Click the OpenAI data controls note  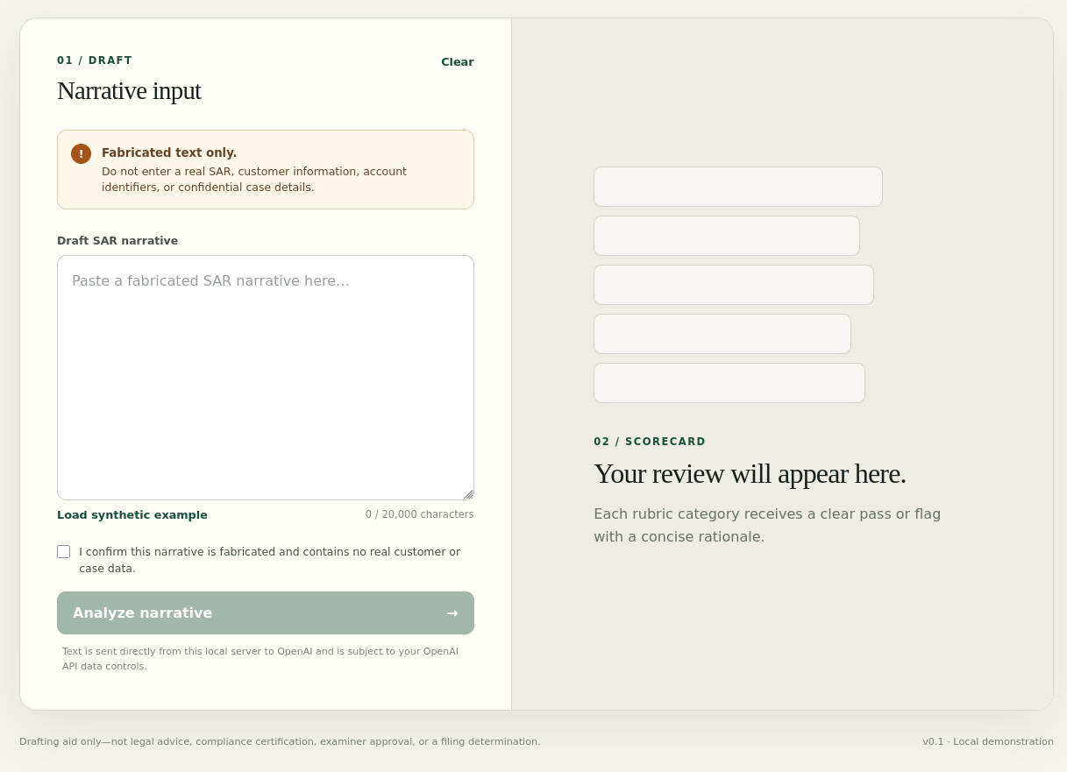[x=260, y=658]
